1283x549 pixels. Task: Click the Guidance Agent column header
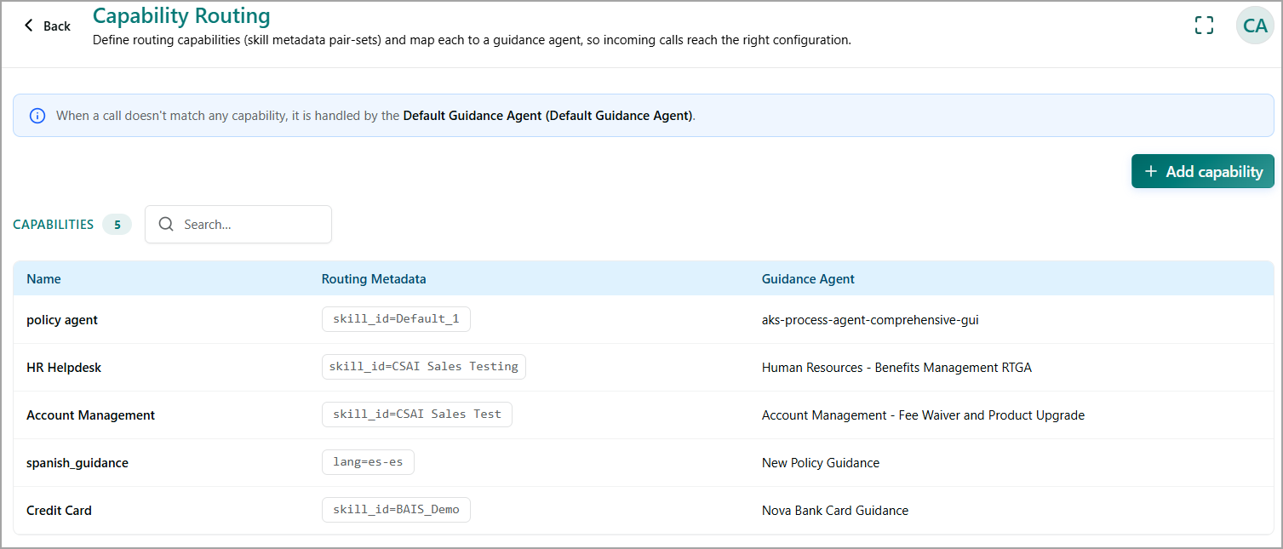pyautogui.click(x=808, y=279)
